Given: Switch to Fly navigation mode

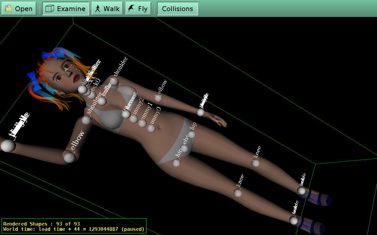Looking at the screenshot, I should (138, 8).
